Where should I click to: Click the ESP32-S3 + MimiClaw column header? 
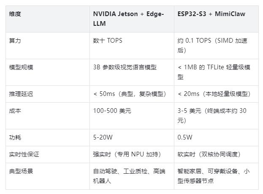211,14
